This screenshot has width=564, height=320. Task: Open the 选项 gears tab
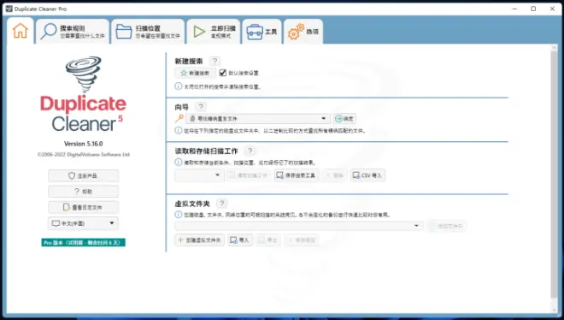point(303,32)
